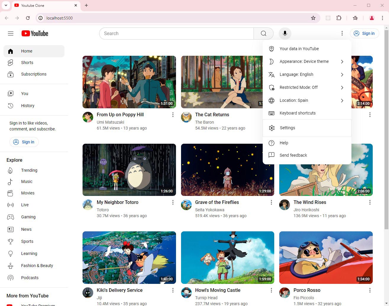Image resolution: width=389 pixels, height=306 pixels.
Task: Open a new browser tab
Action: point(86,5)
